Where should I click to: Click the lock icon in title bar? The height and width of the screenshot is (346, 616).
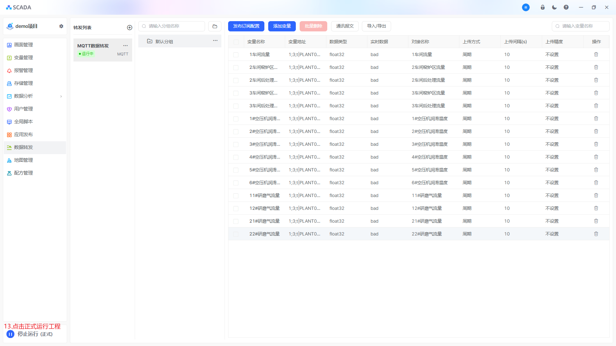(543, 7)
